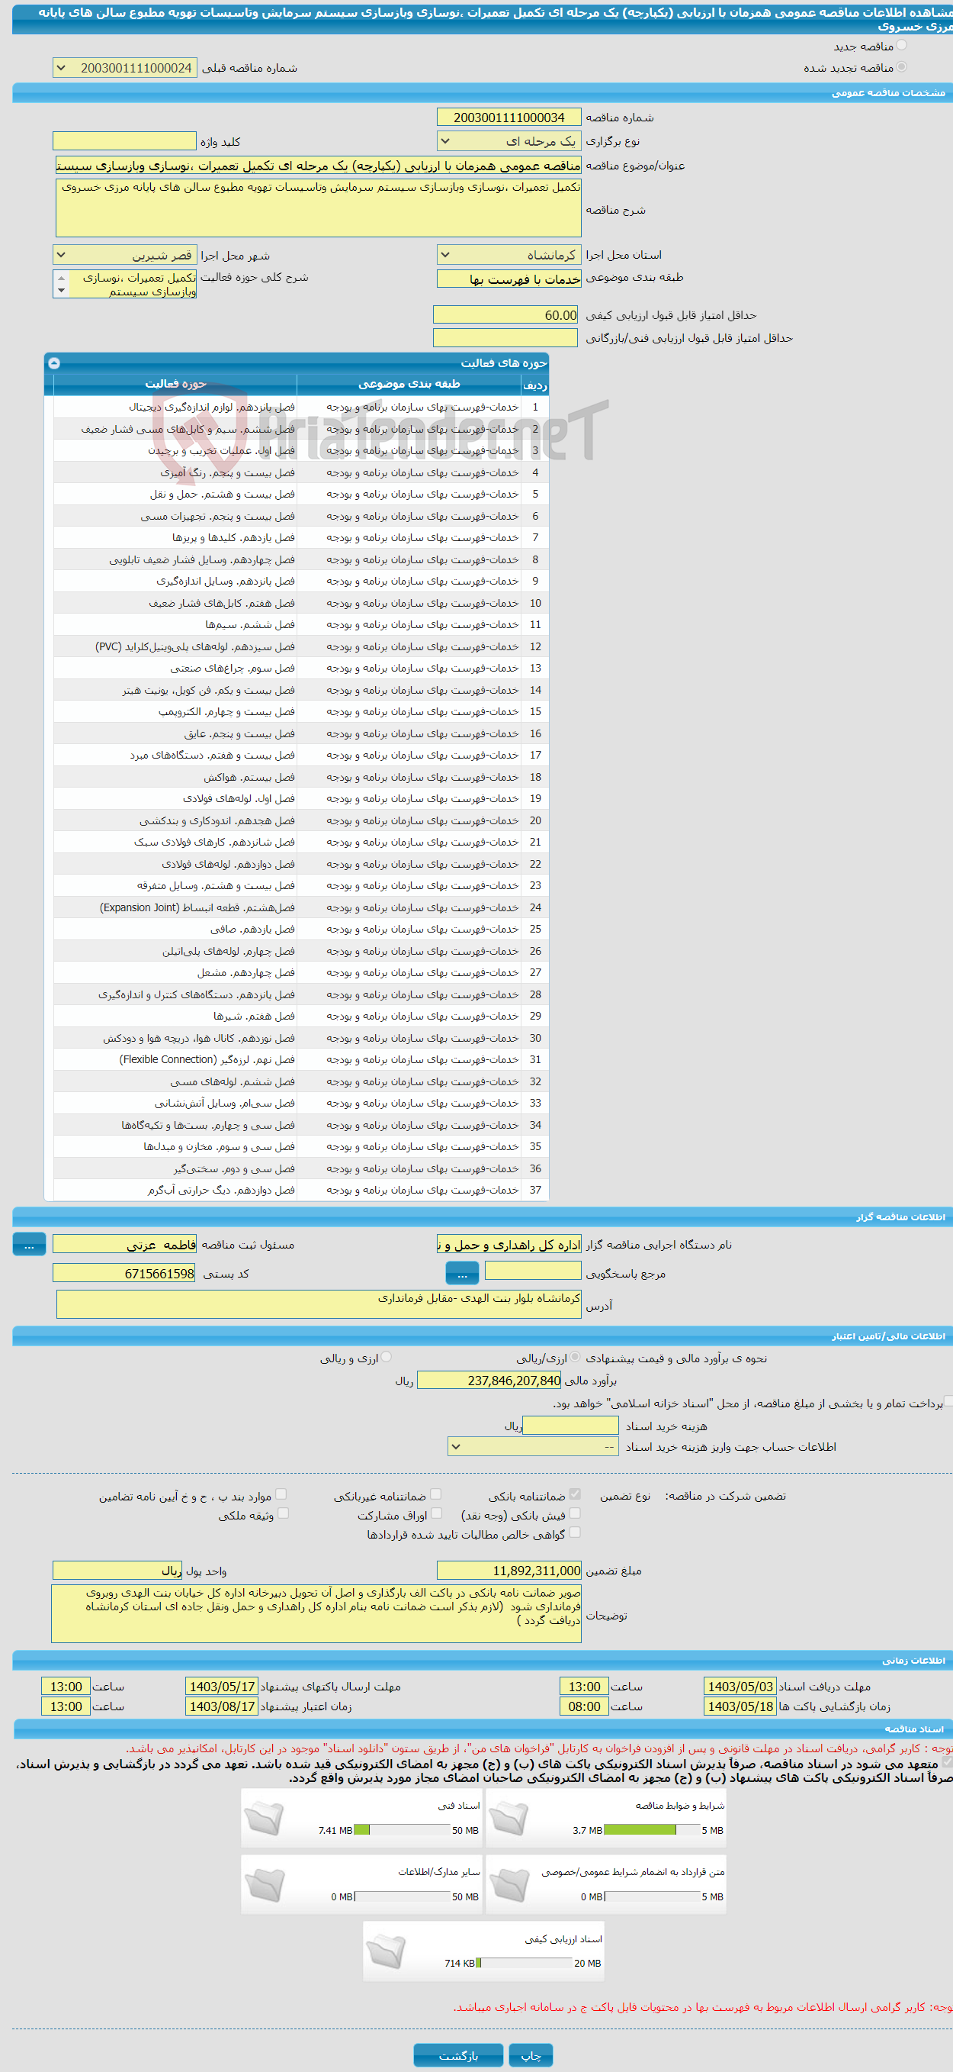The width and height of the screenshot is (953, 2072).
Task: Click the زمان اعتبار پیشنهاد date field
Action: click(x=222, y=1706)
